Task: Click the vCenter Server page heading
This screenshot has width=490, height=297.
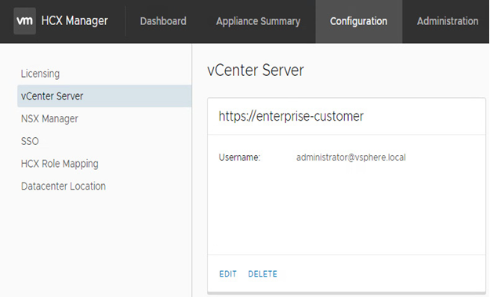Action: click(x=256, y=70)
